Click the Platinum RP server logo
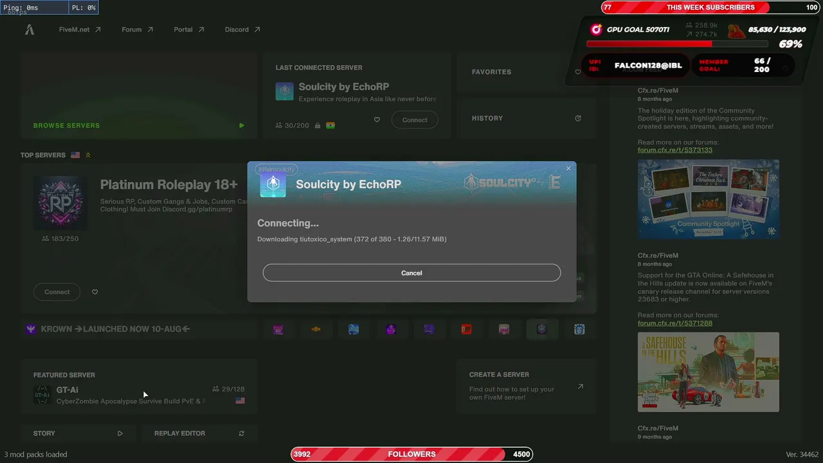 [60, 203]
